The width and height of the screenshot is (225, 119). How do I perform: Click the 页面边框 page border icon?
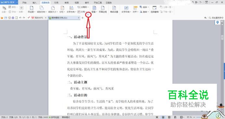pos(103,8)
